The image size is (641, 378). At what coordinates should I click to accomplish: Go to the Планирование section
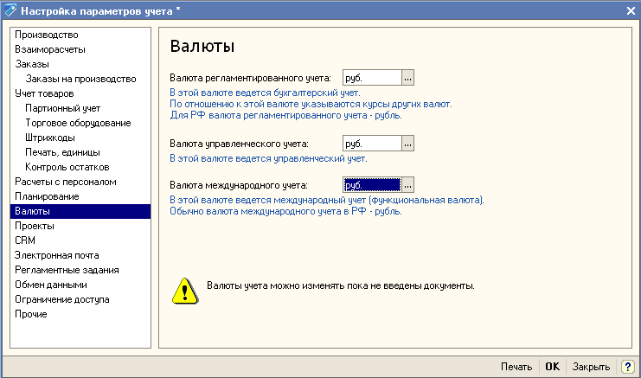click(x=80, y=196)
